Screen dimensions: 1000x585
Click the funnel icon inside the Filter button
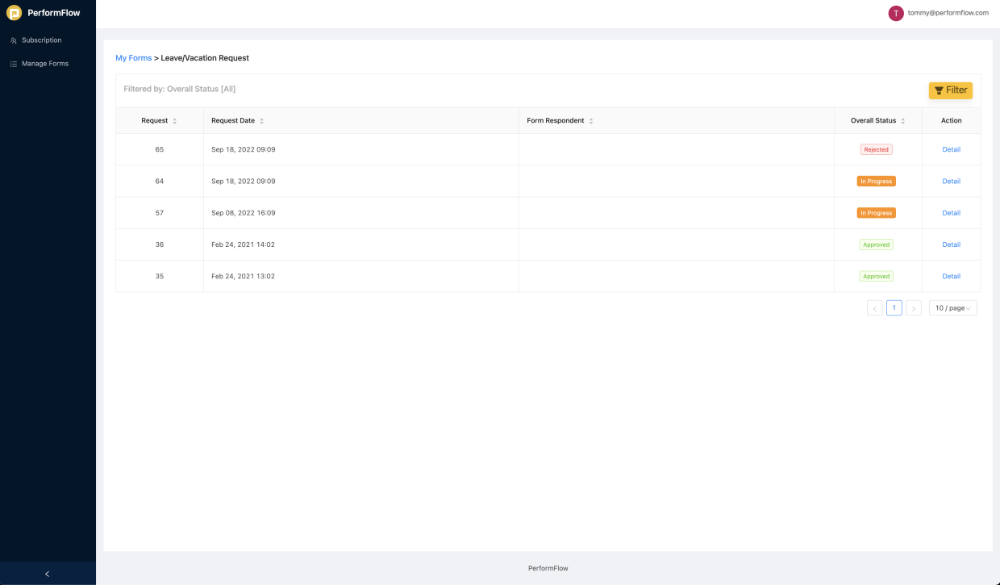[x=938, y=90]
